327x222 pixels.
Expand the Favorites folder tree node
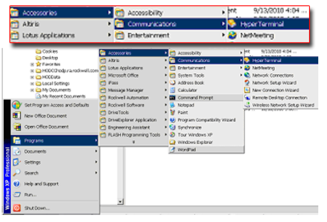(32, 64)
